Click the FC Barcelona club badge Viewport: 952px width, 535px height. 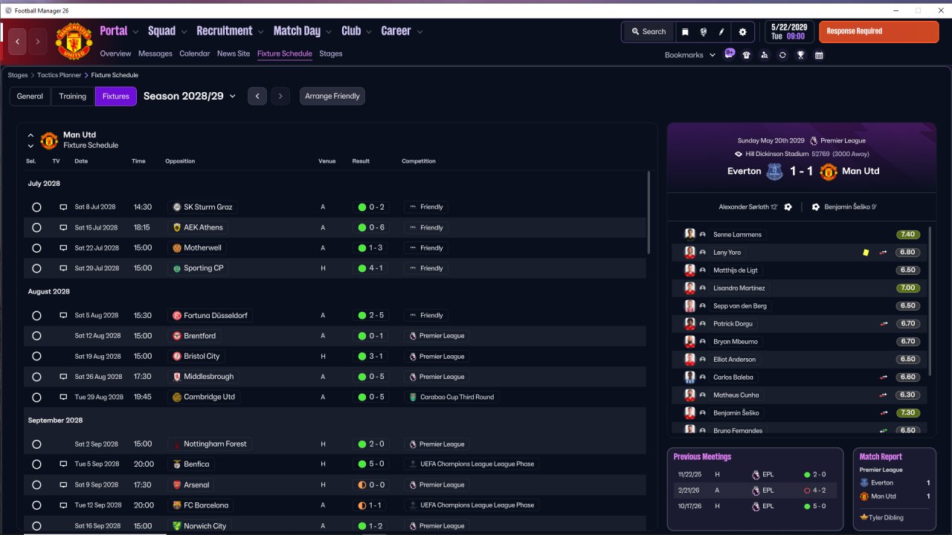177,505
